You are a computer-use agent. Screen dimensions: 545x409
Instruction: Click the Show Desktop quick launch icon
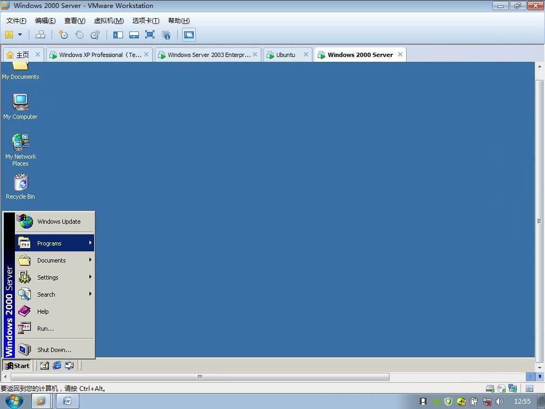pos(45,365)
